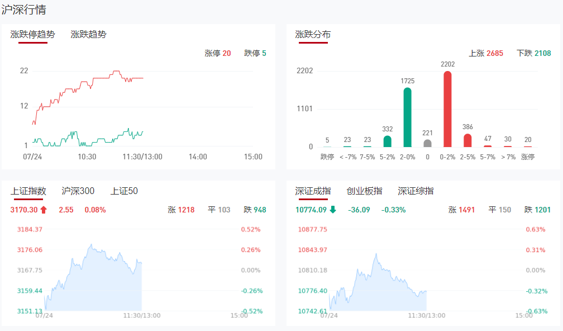The width and height of the screenshot is (563, 331).
Task: Click the green down arrow beside 10774.09
Action: tap(333, 210)
